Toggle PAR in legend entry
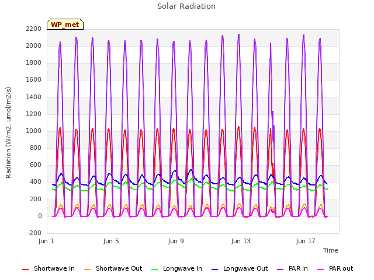 click(292, 269)
